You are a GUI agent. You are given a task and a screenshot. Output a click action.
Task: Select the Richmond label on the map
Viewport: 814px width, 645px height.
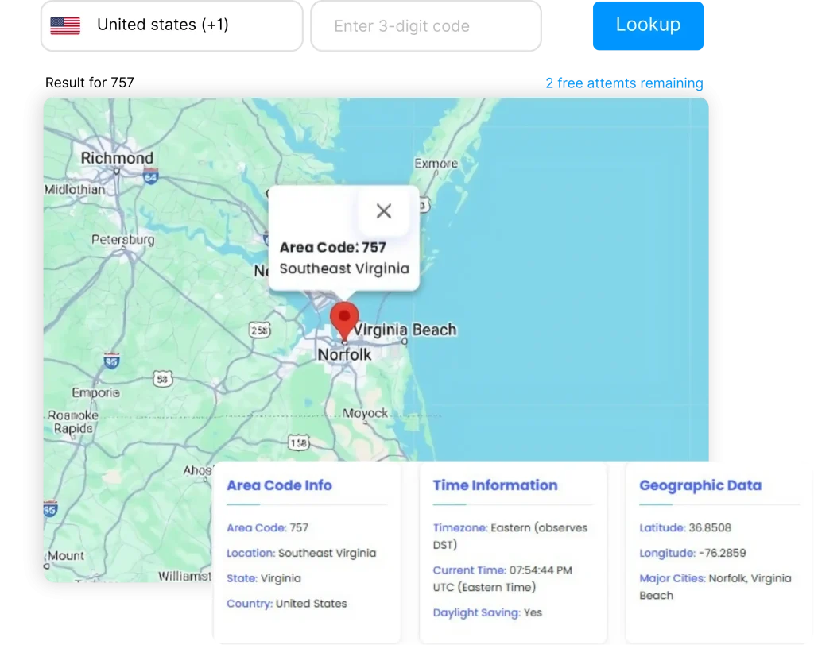[x=117, y=158]
